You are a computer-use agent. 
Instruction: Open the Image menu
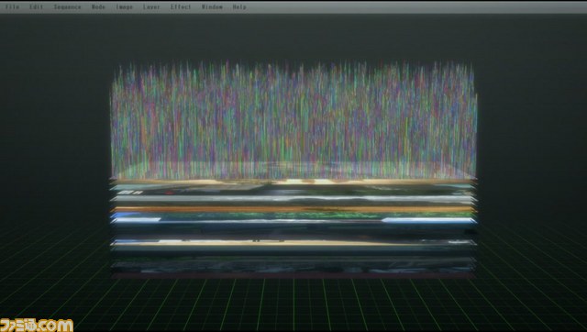(124, 6)
